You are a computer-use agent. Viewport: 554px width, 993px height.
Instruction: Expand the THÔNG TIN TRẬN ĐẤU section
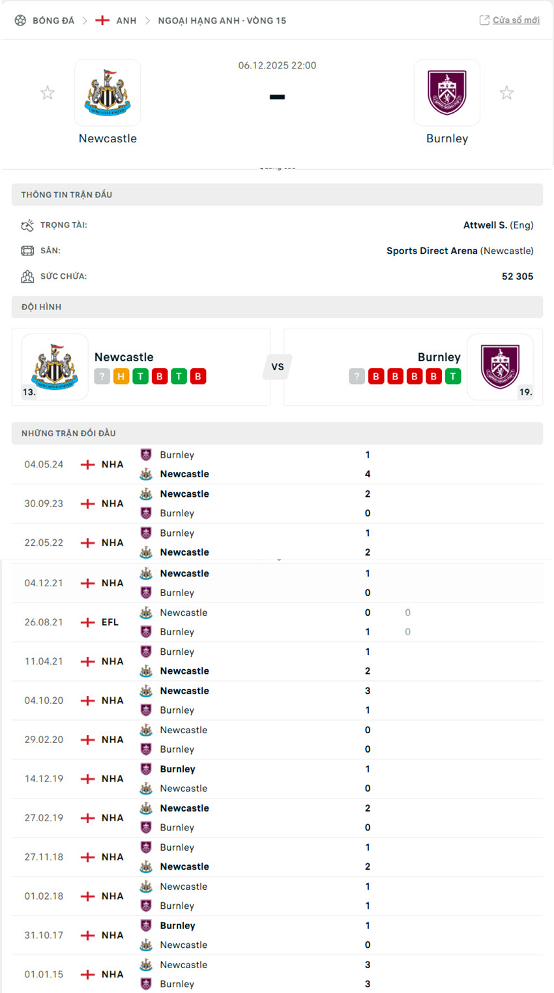pos(277,194)
